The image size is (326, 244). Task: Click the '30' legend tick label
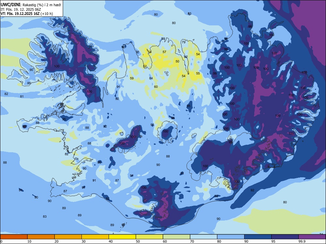point(83,241)
